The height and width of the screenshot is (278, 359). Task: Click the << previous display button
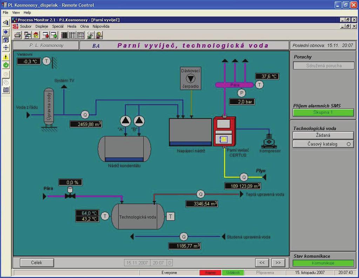click(x=262, y=263)
